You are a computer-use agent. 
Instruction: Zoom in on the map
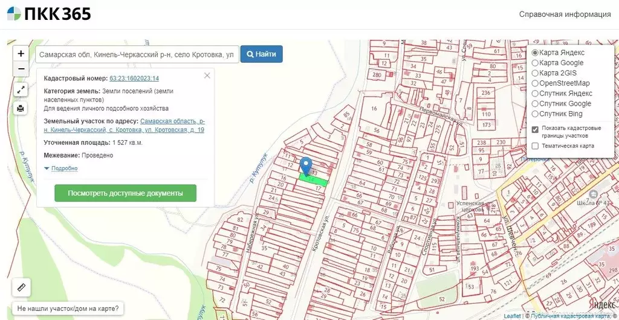click(x=21, y=53)
